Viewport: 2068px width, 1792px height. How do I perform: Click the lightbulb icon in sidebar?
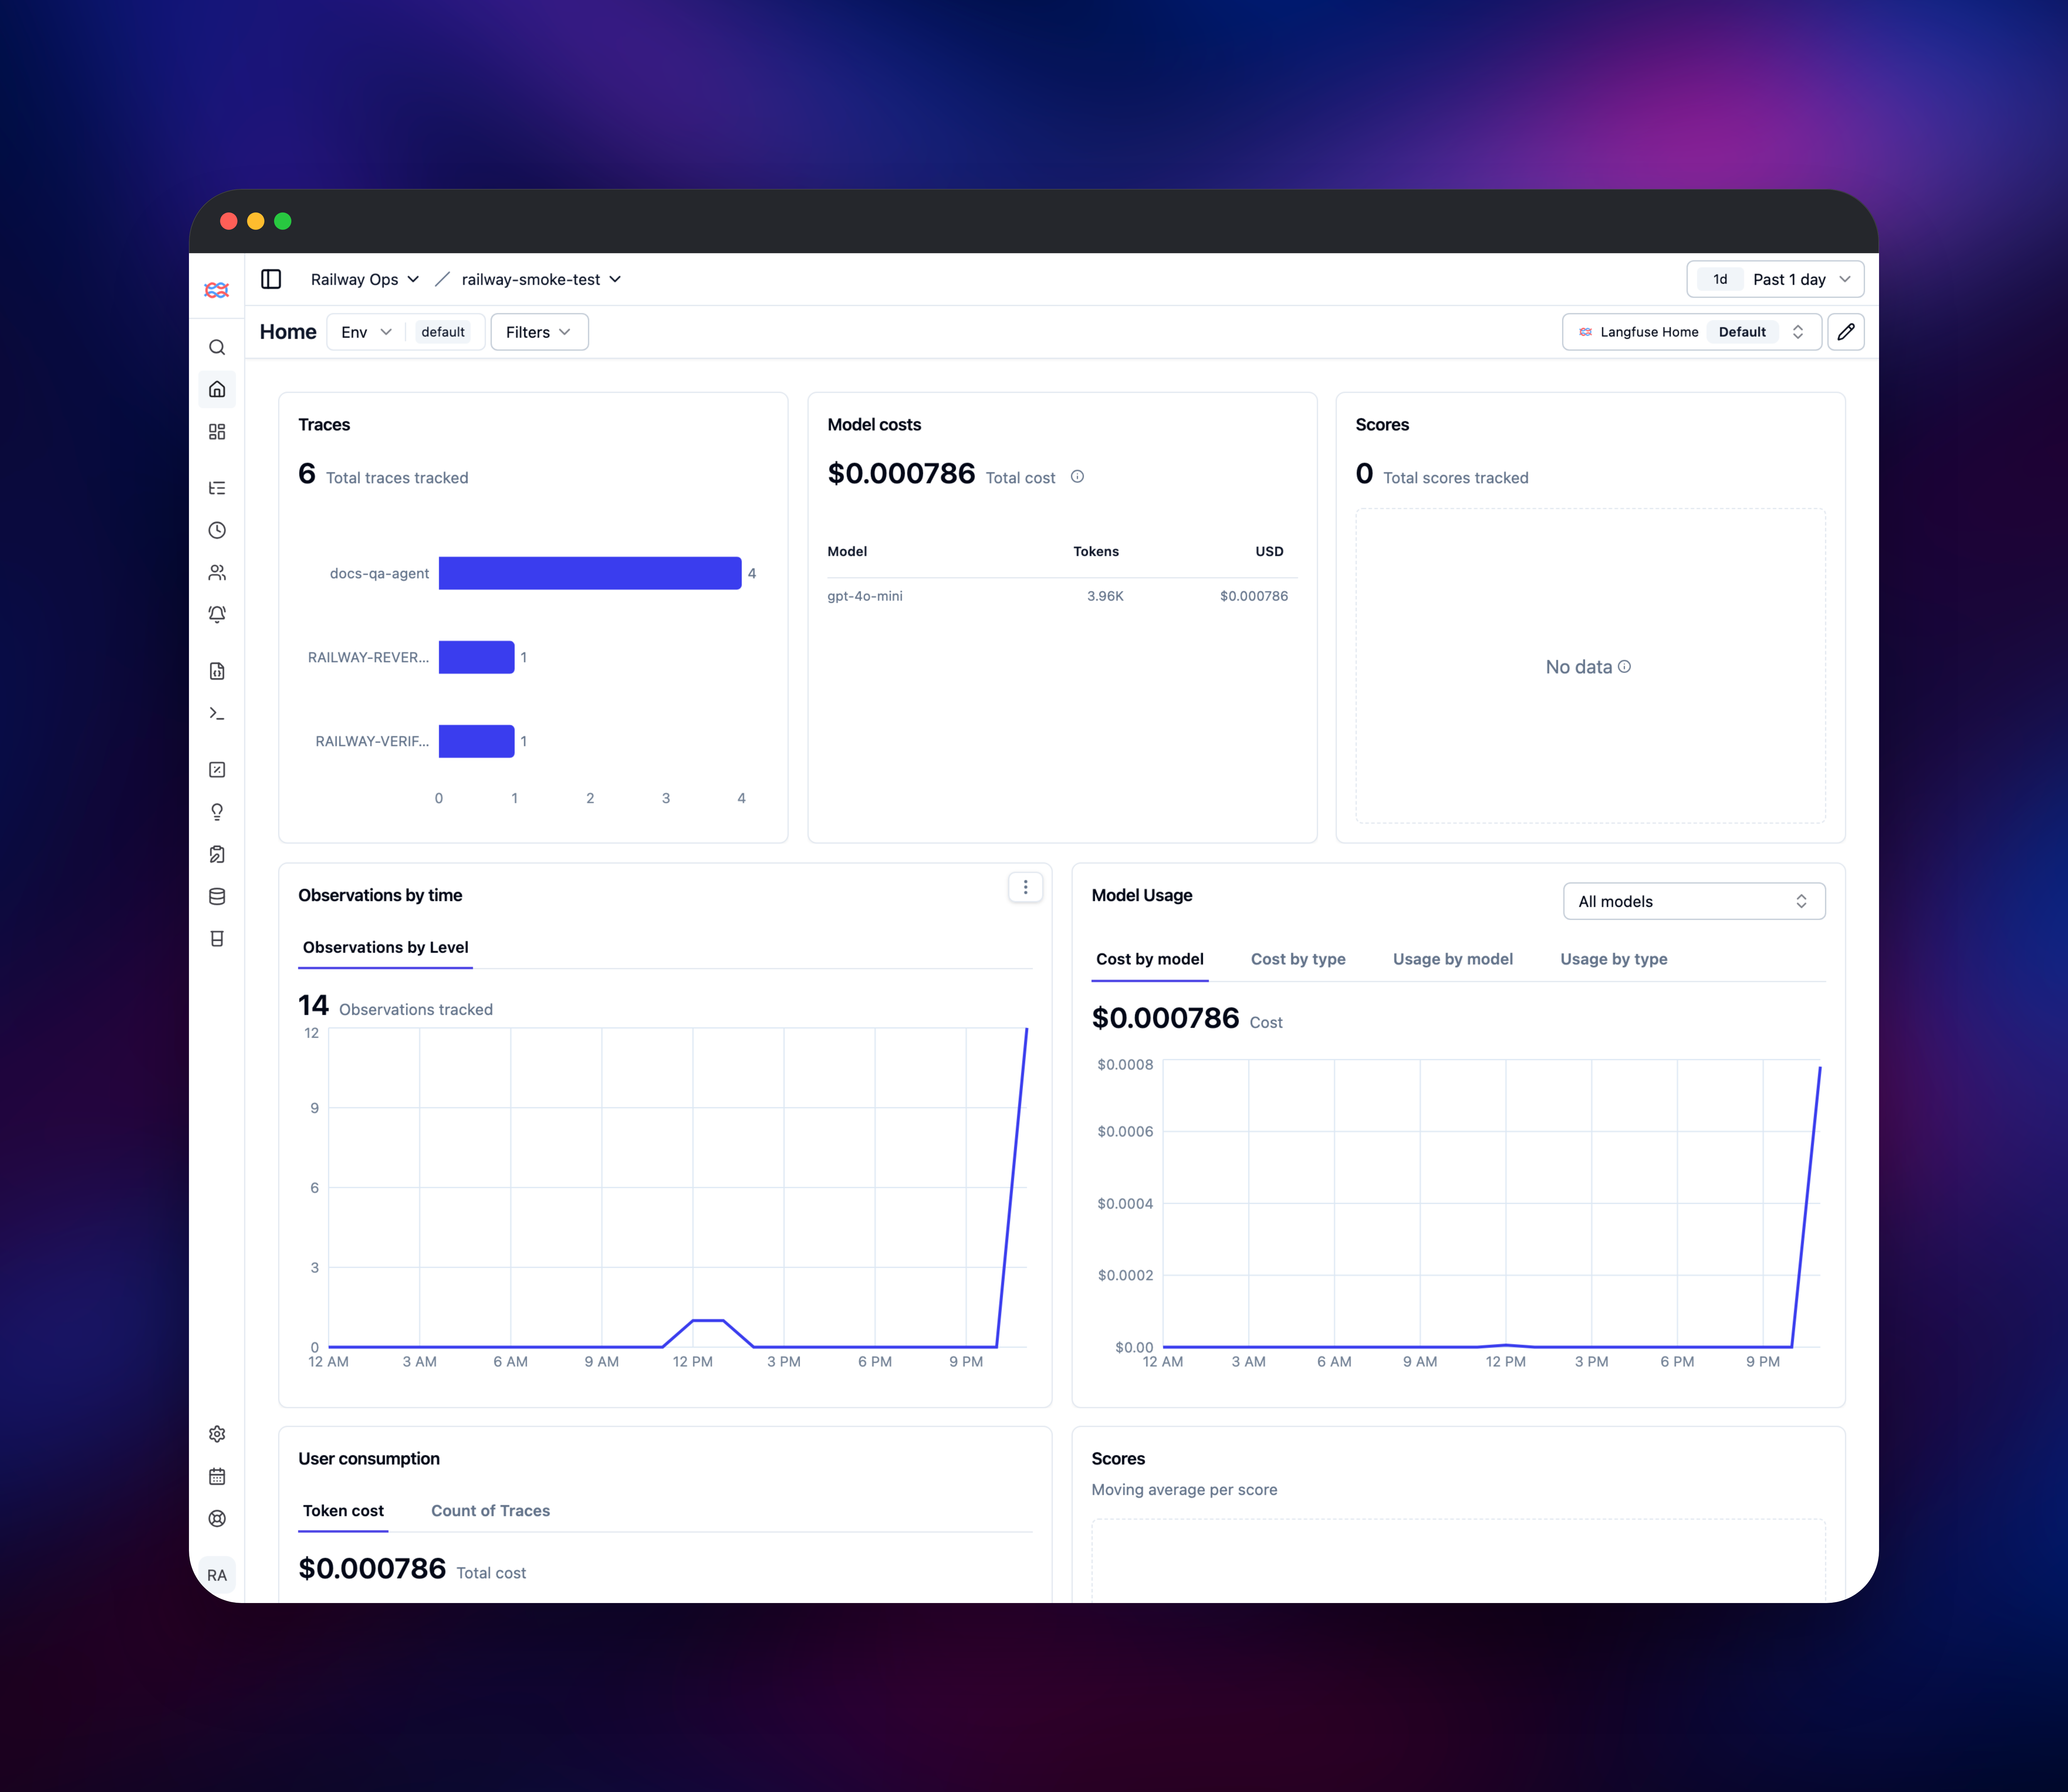coord(217,812)
